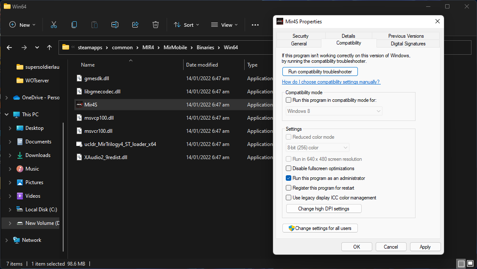Uncheck Run this program as an administrator
Viewport: 477px width, 269px height.
point(288,178)
